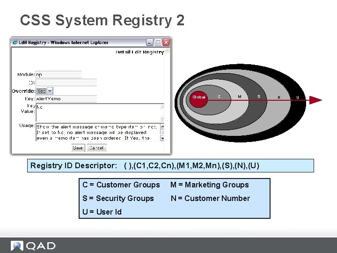Close the Edit Registry window

click(166, 42)
